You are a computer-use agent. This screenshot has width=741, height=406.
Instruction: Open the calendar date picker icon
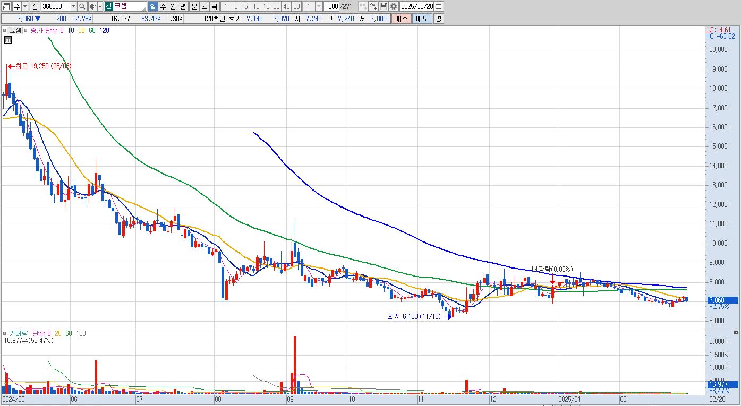439,6
